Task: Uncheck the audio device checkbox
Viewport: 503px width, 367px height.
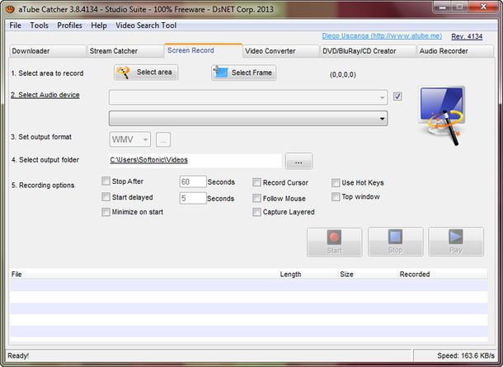Action: tap(397, 96)
